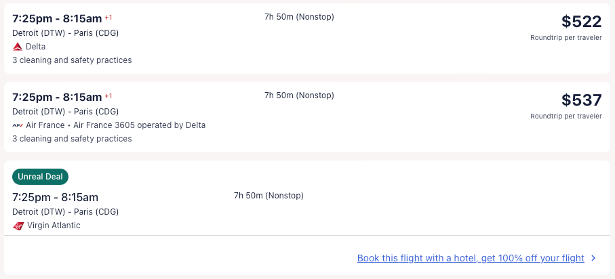Open the Air France 7:25pm - 8:15am flight
615x279 pixels.
(x=57, y=97)
